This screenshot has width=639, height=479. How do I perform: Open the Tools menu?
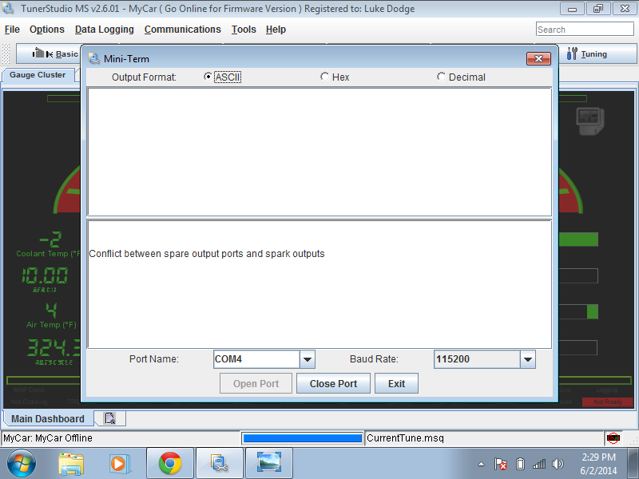[x=244, y=30]
